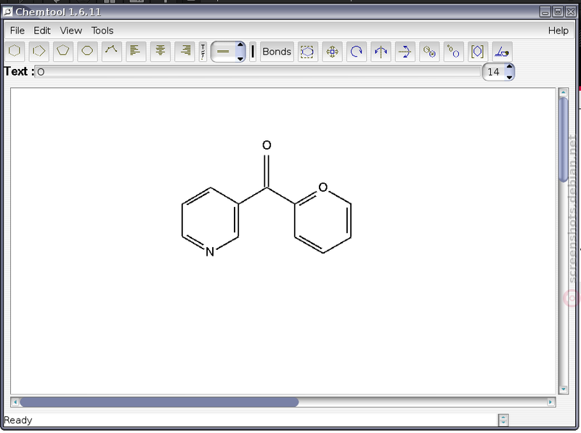
Task: Open the File menu
Action: (x=17, y=31)
